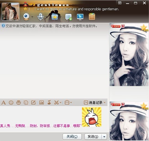Open send options arrow next to 发送
The width and height of the screenshot is (149, 141).
(104, 137)
